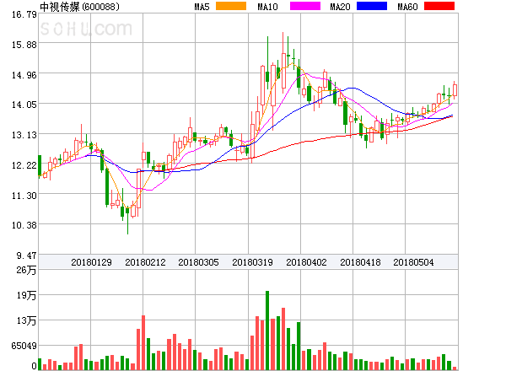506x371 pixels.
Task: Click the 65049 volume axis label
Action: pos(24,346)
